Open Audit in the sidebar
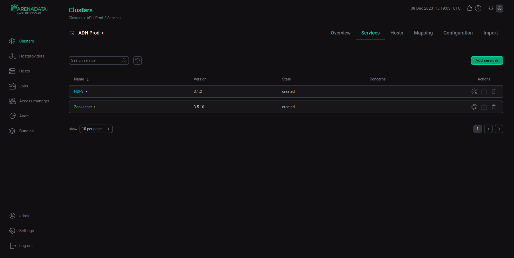 [24, 116]
